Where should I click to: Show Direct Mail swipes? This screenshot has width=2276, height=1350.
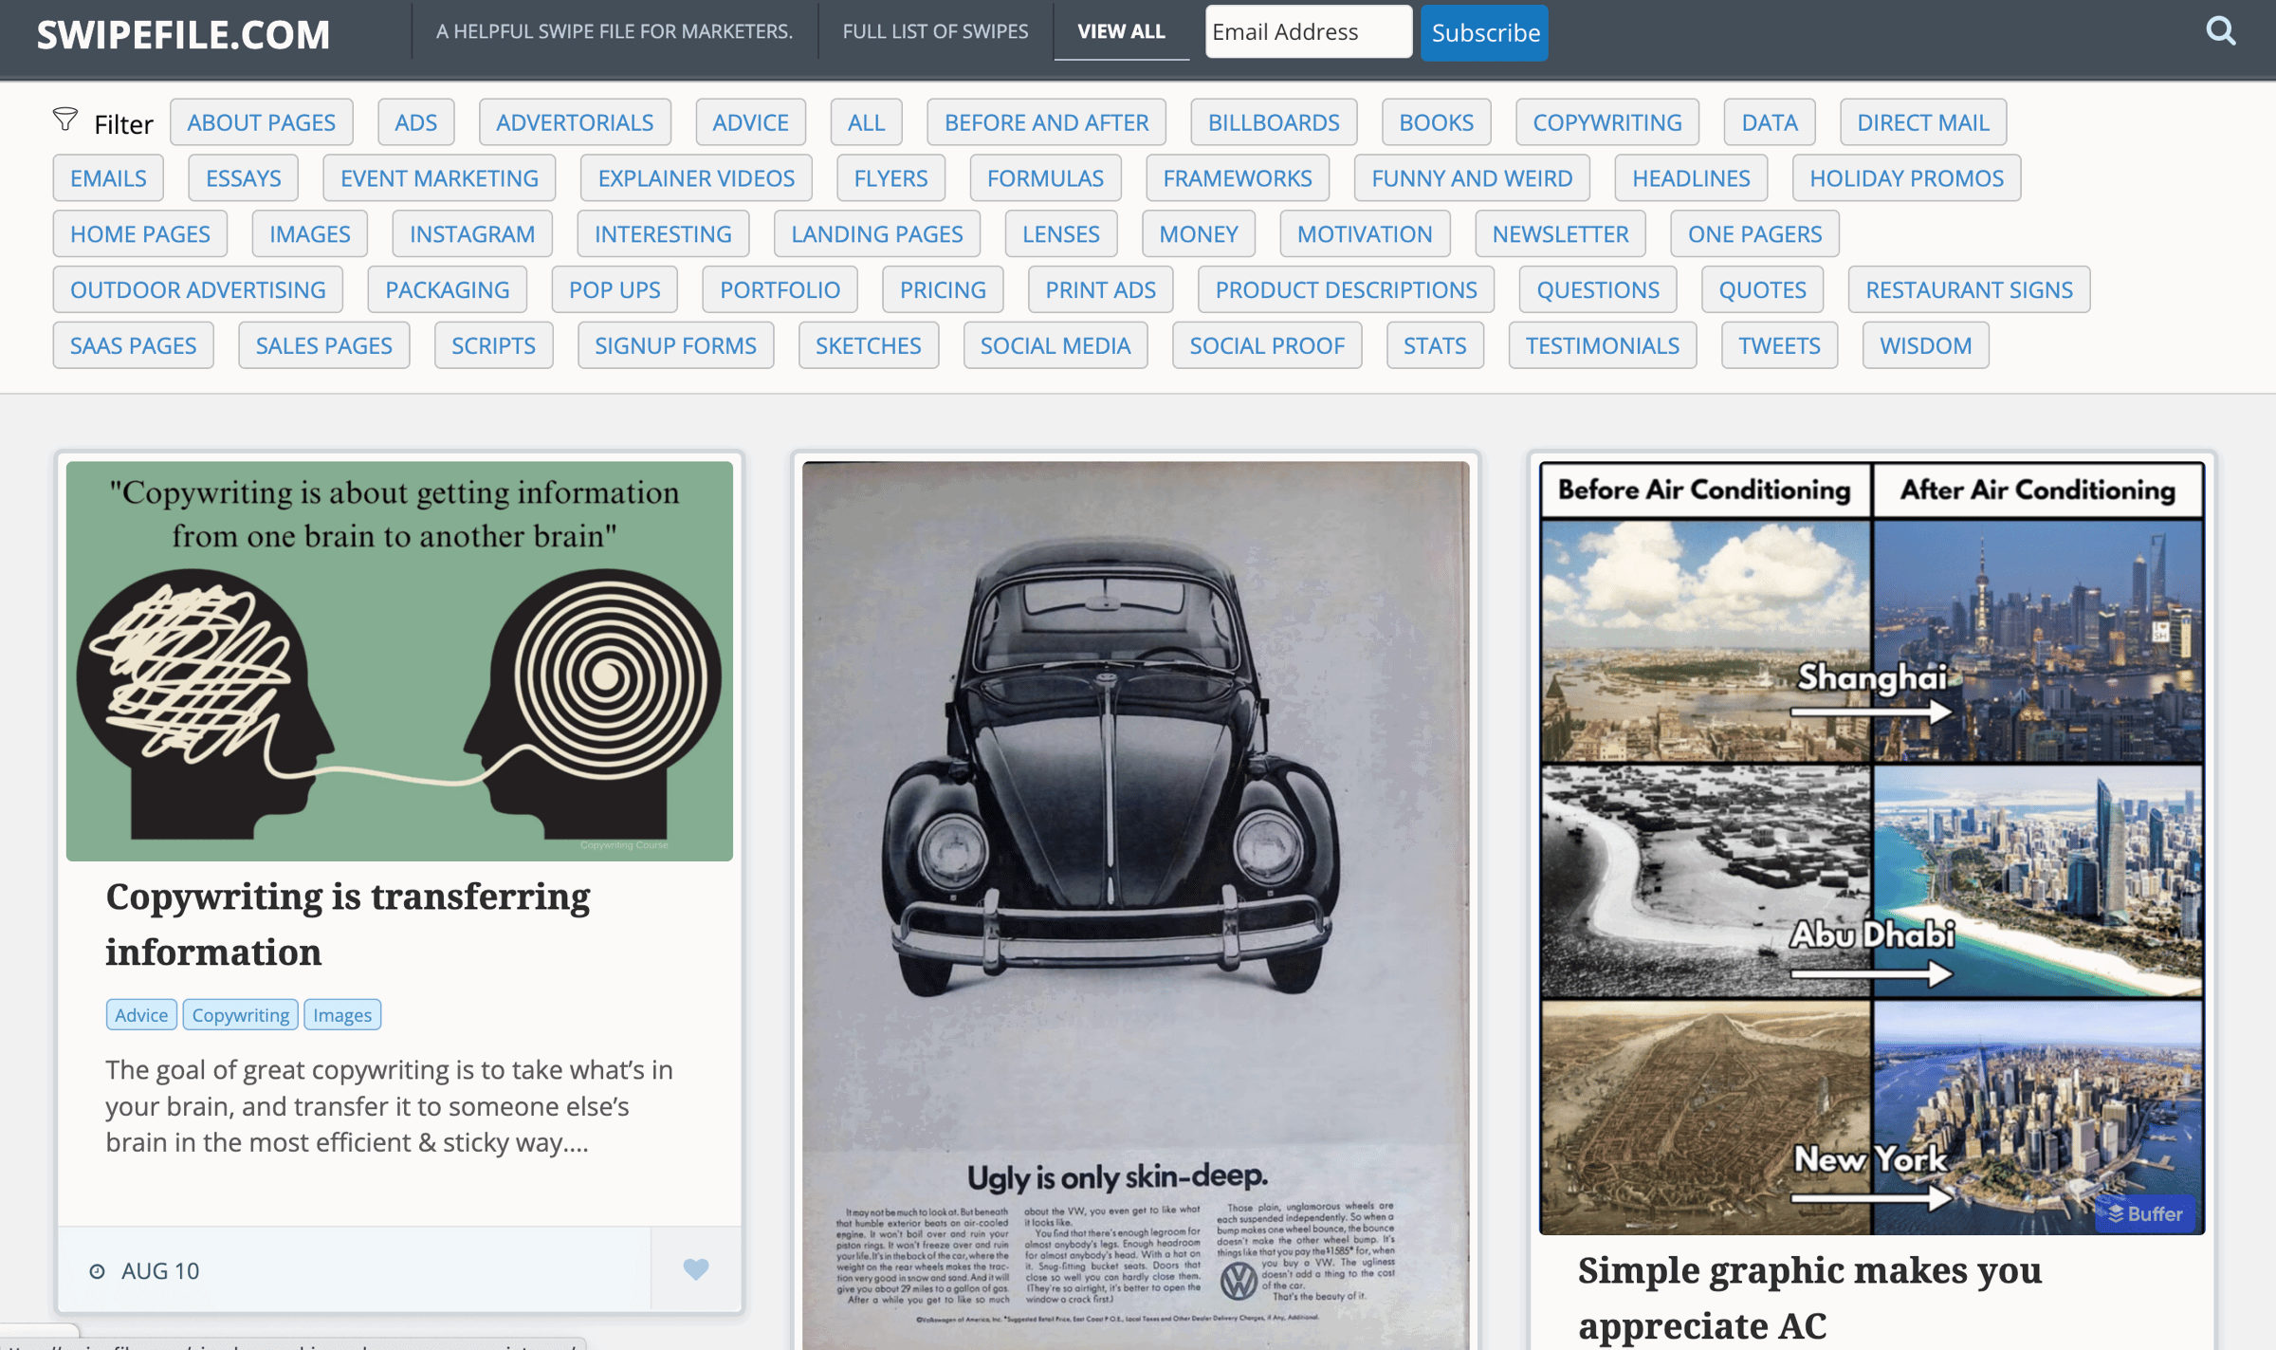pyautogui.click(x=1922, y=122)
